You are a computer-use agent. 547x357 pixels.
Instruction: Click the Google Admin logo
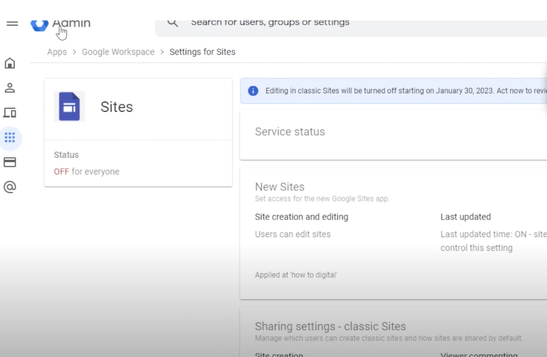point(40,24)
